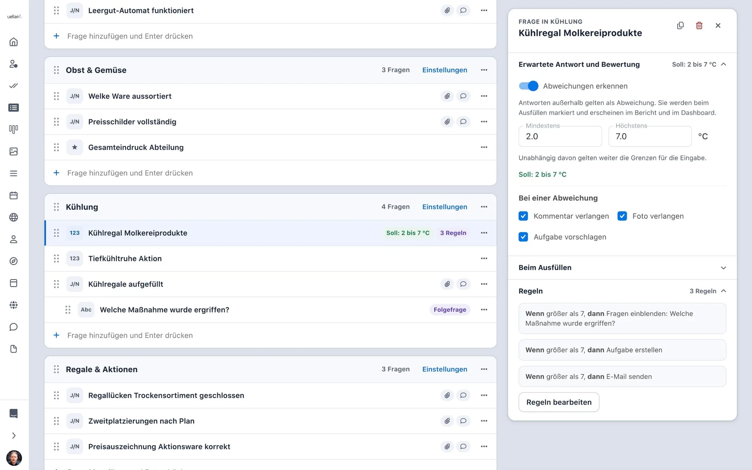This screenshot has height=470, width=752.
Task: Open the image gallery icon in sidebar
Action: pos(13,151)
